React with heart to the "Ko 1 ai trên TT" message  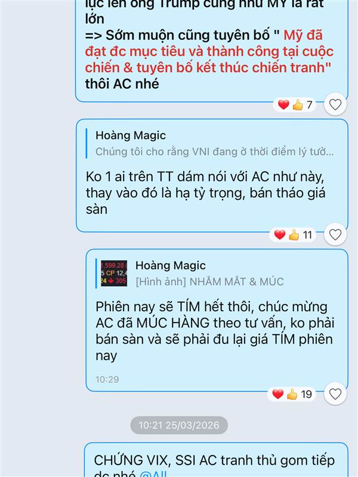335,234
